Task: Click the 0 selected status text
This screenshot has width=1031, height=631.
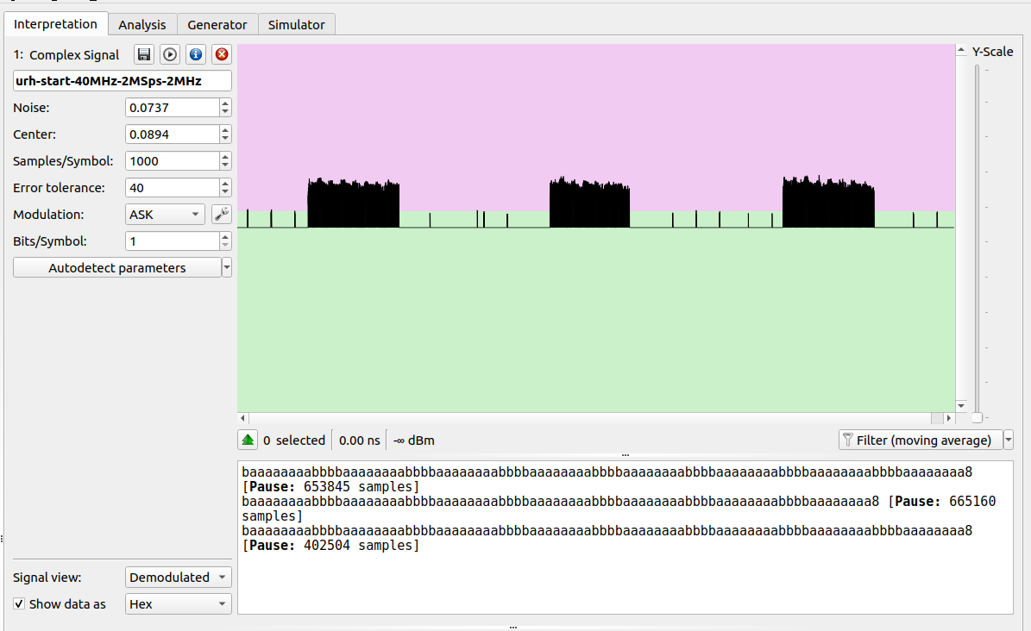Action: pyautogui.click(x=294, y=440)
